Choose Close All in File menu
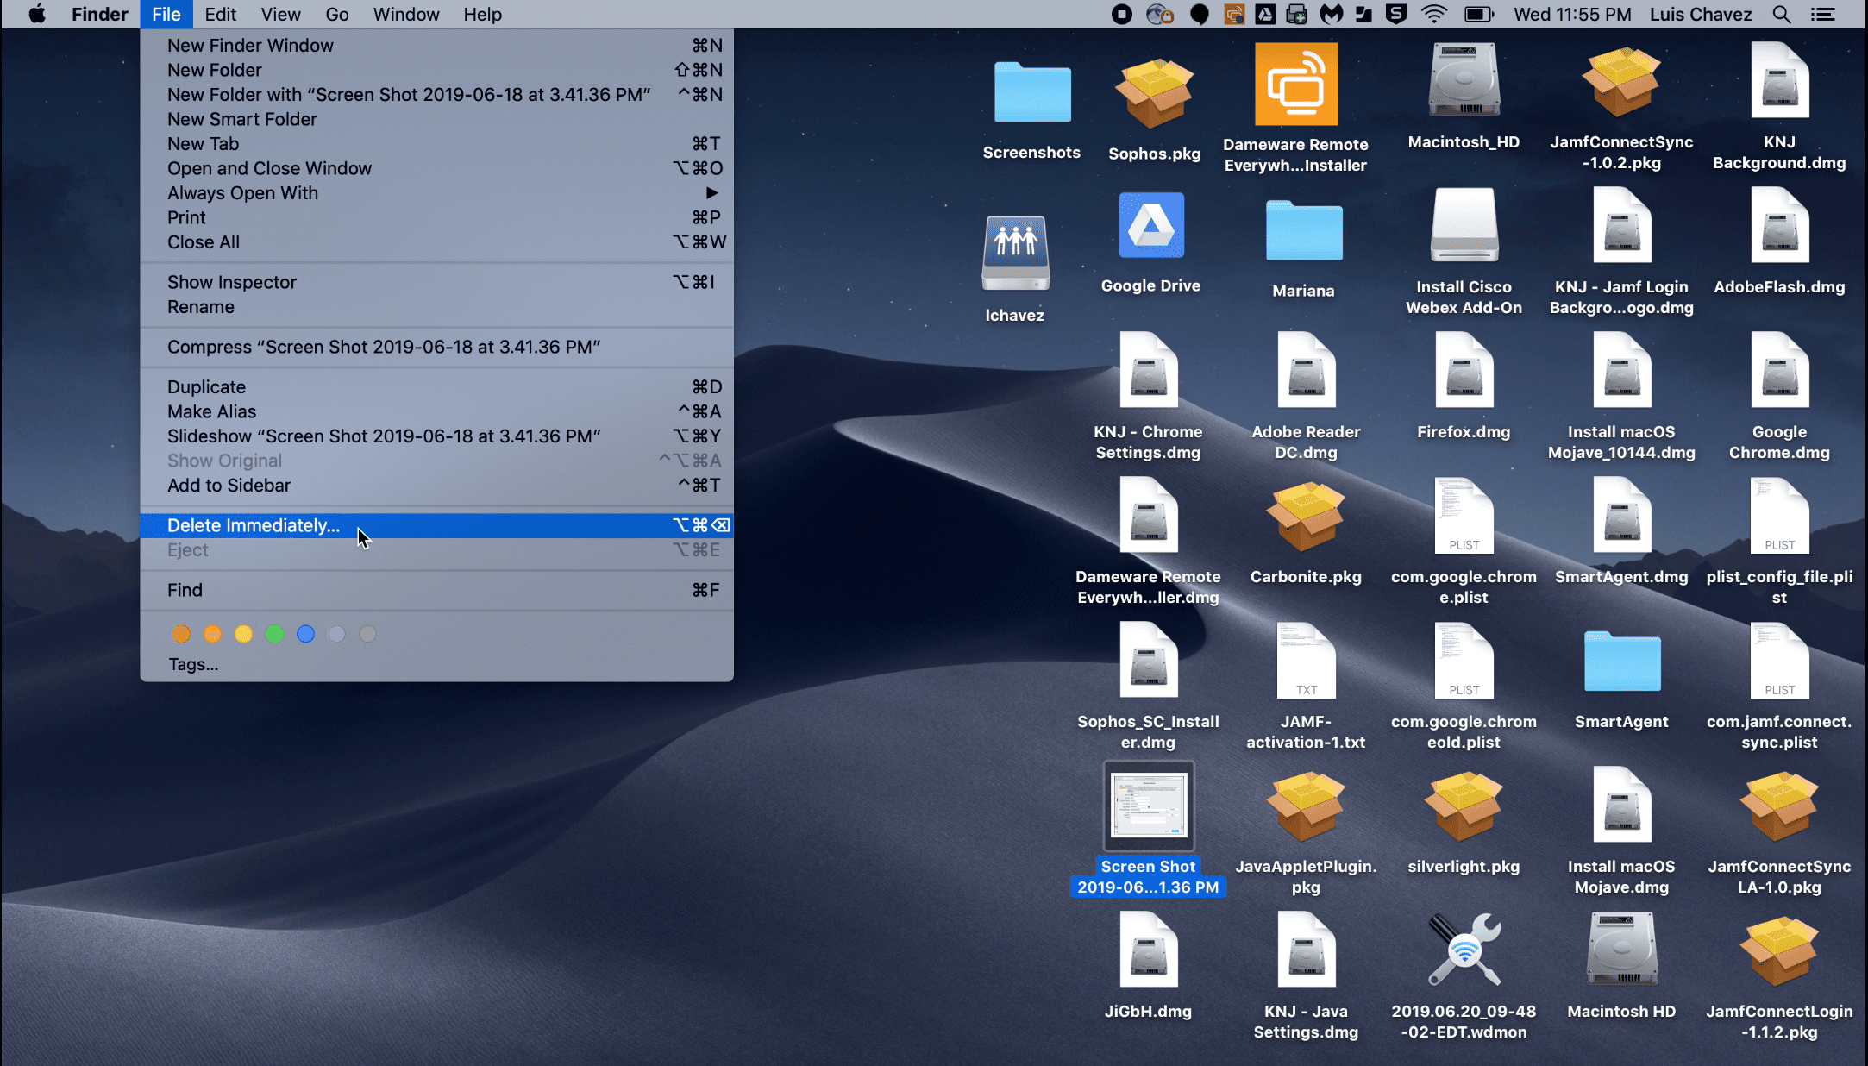Screen dimensions: 1868x1066 coord(436,242)
